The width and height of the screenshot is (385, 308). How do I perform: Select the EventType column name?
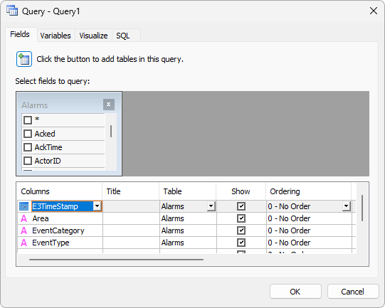[51, 243]
